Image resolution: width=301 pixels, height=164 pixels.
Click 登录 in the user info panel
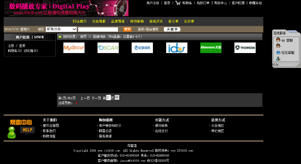22,46
